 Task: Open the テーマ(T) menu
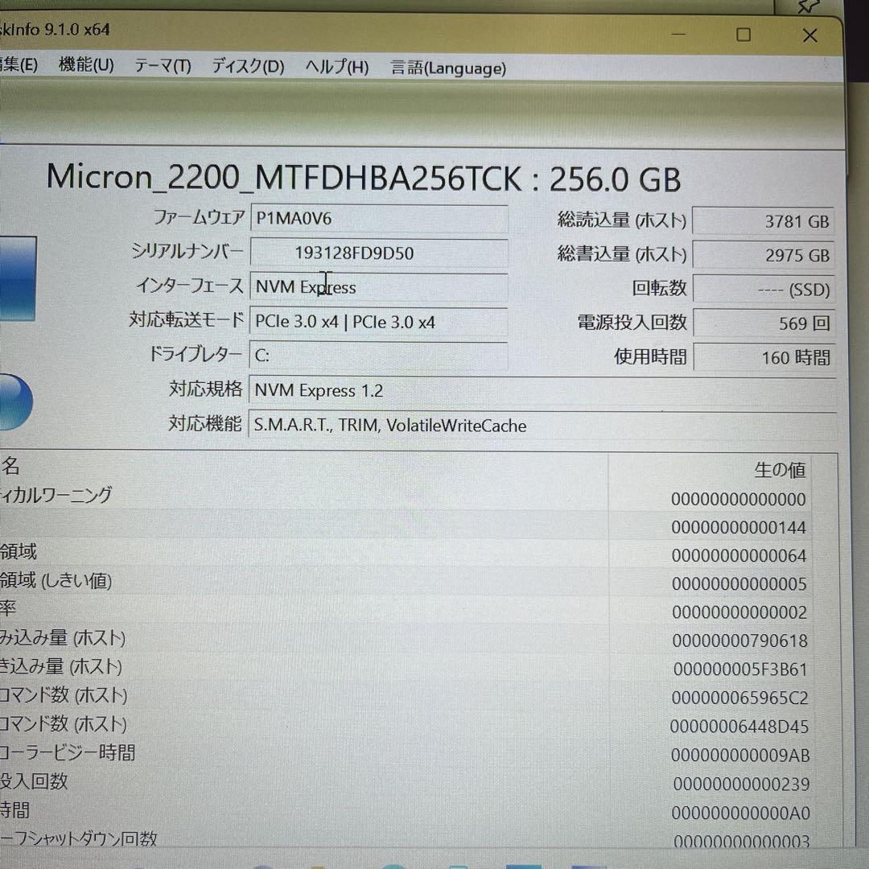coord(163,67)
